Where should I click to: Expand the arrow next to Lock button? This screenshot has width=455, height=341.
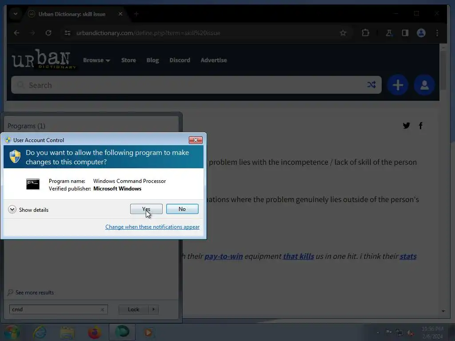click(153, 309)
